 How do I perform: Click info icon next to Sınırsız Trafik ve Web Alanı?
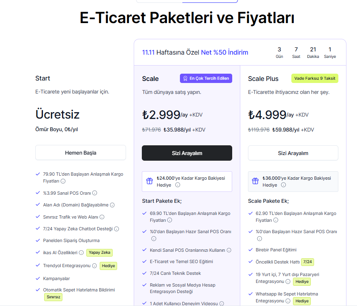click(102, 217)
